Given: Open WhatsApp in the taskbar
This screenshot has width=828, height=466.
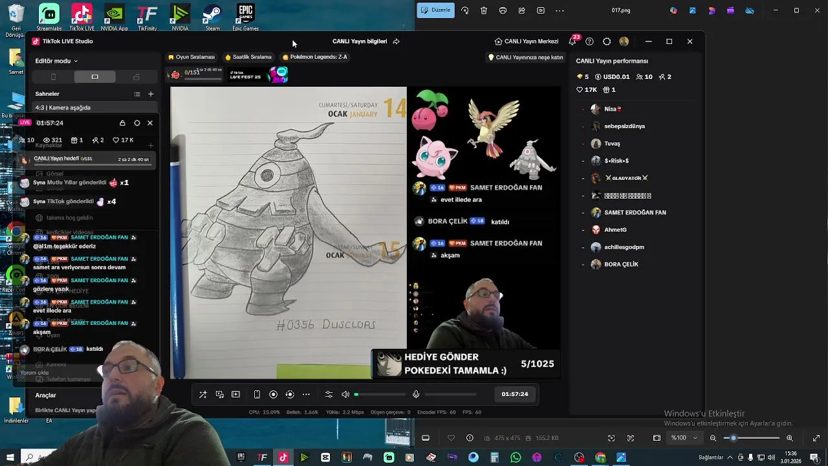Looking at the screenshot, I should tap(516, 458).
